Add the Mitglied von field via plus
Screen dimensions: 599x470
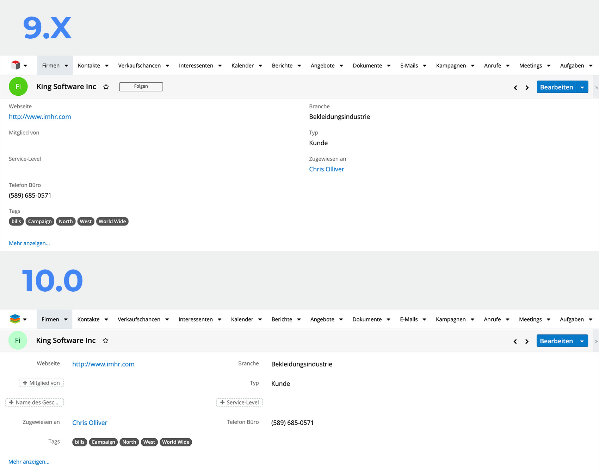41,383
